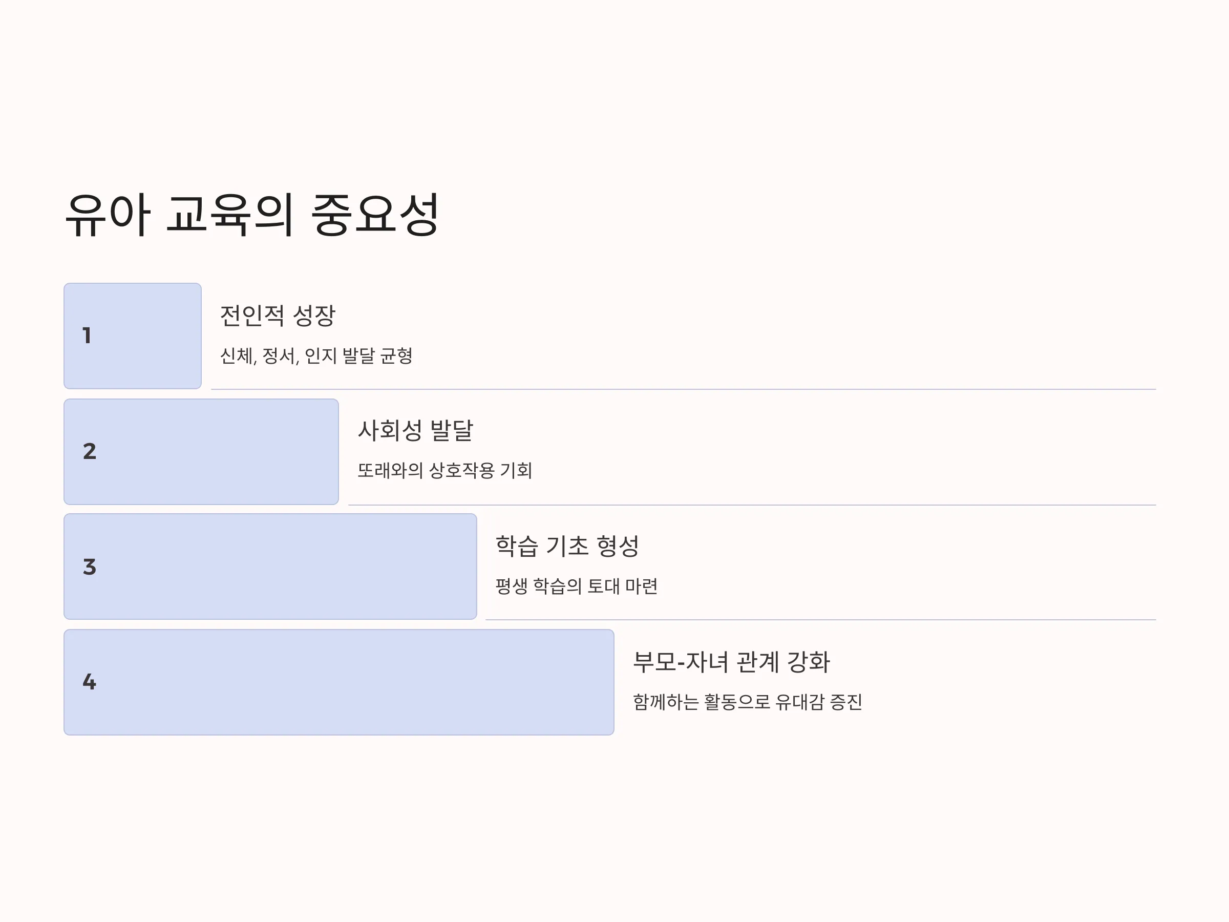Viewport: 1229px width, 922px height.
Task: Select the text 평생 학습의 토대 마련
Action: pyautogui.click(x=576, y=586)
